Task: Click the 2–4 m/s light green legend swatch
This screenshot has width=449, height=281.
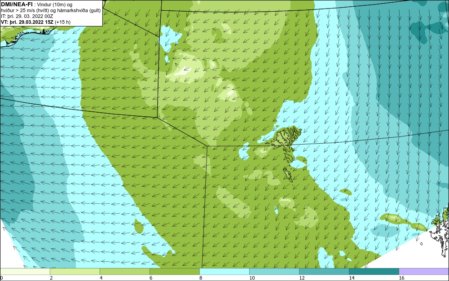Action: point(75,272)
